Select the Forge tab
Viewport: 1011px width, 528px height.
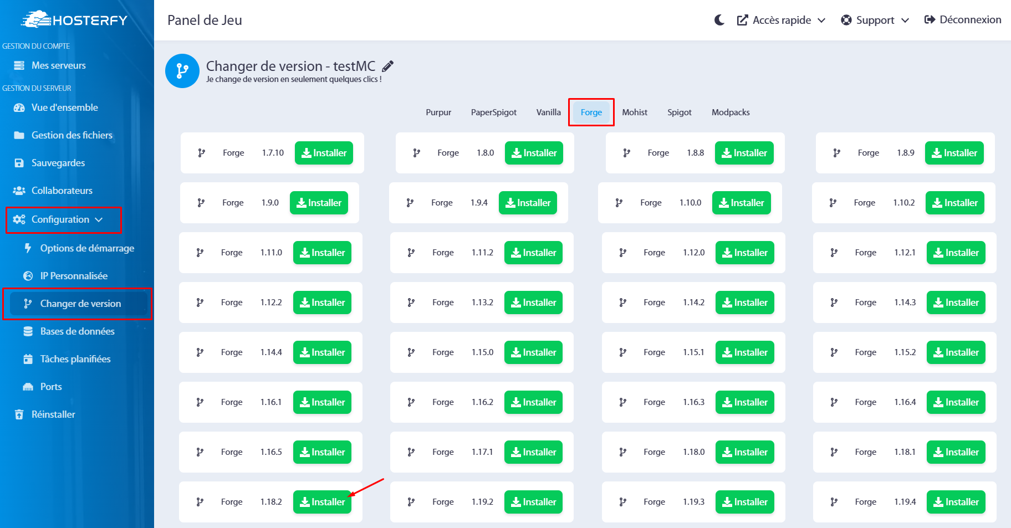(x=591, y=112)
